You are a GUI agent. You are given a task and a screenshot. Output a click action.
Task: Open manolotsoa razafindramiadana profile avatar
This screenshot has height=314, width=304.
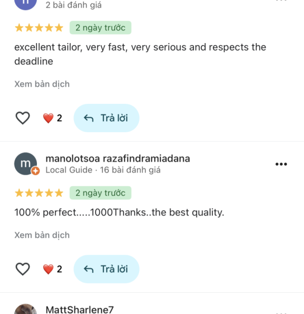pyautogui.click(x=25, y=163)
